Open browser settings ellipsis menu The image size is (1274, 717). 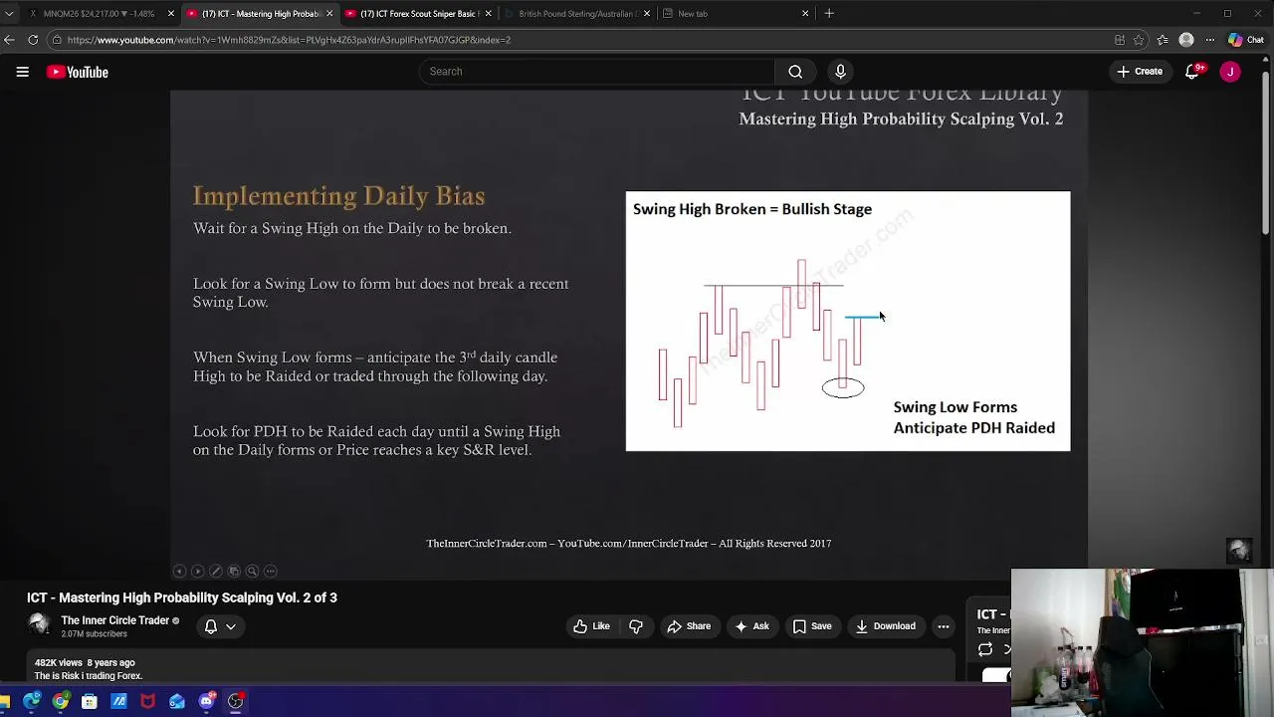1210,40
